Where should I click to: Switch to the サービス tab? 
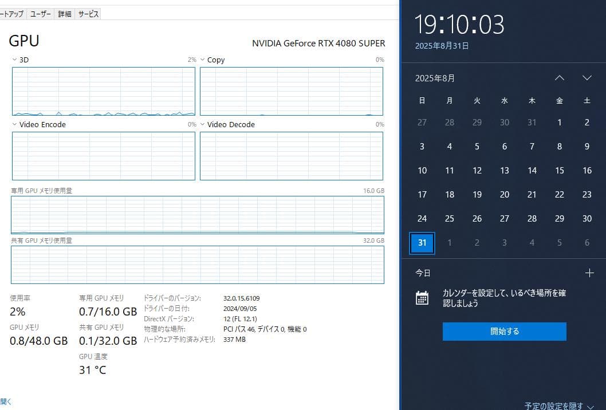[x=88, y=13]
